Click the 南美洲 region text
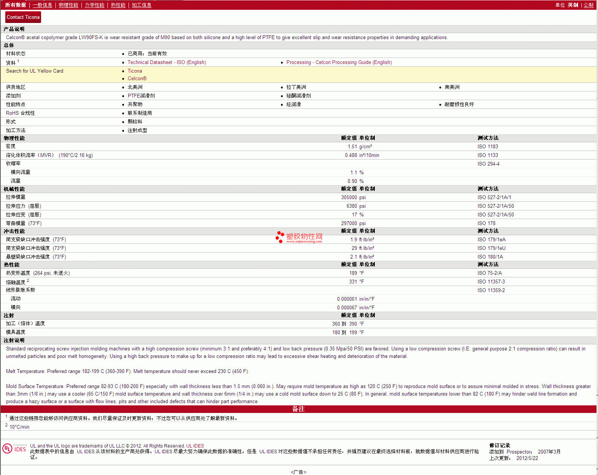 pyautogui.click(x=452, y=87)
